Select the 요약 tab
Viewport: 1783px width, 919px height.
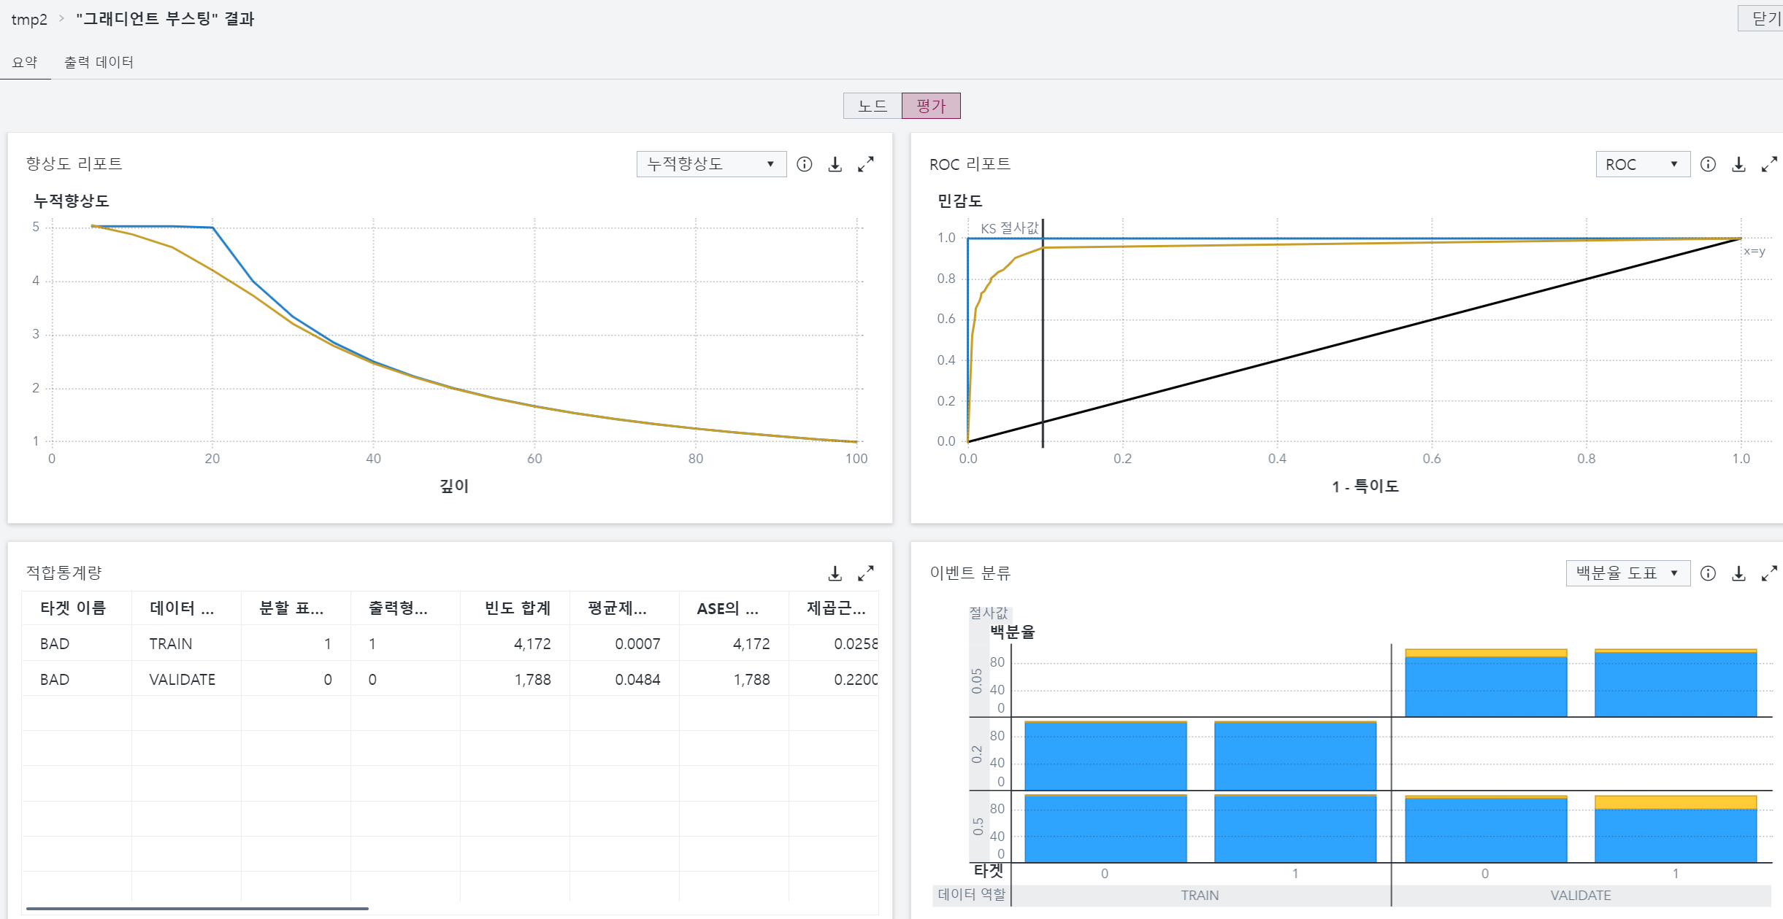point(25,63)
